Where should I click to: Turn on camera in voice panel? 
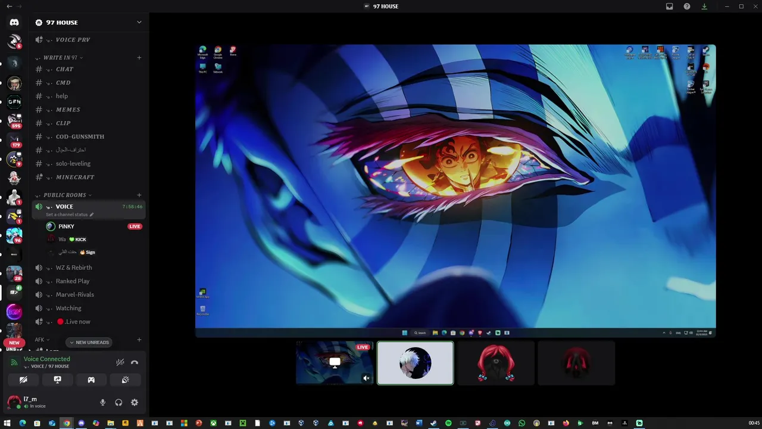click(x=23, y=380)
